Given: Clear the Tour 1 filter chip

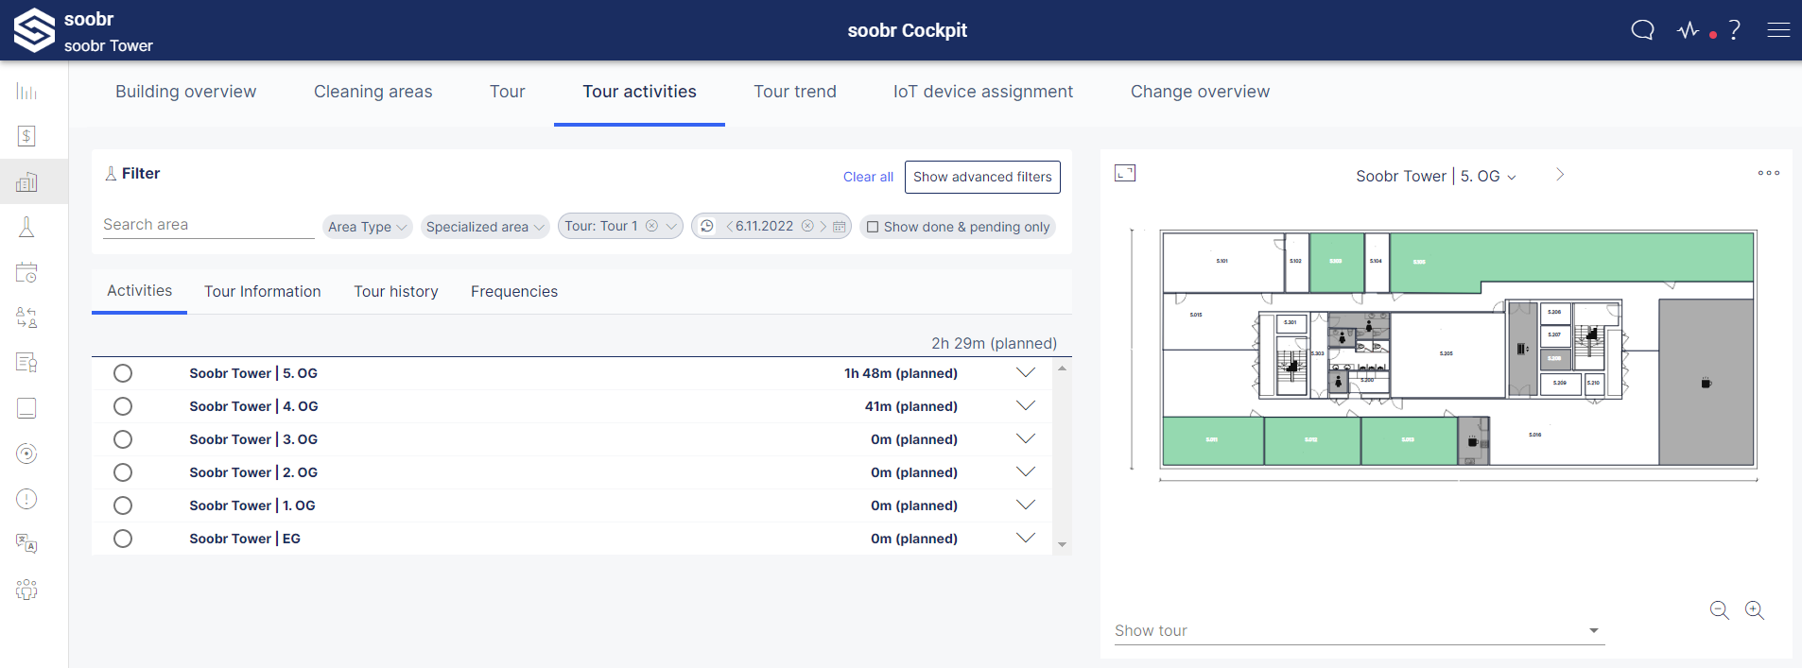Looking at the screenshot, I should (651, 226).
